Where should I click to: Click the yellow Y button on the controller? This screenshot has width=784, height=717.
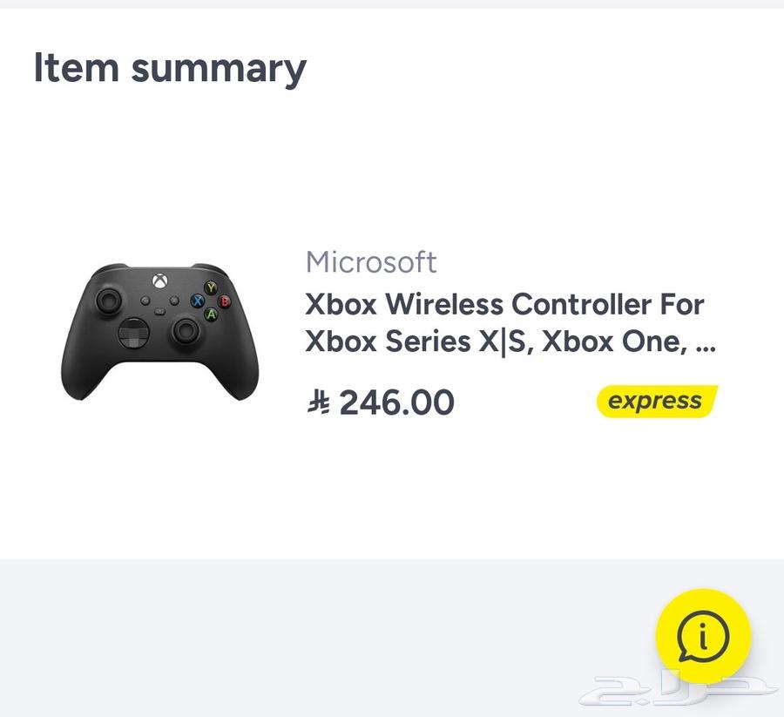point(211,287)
